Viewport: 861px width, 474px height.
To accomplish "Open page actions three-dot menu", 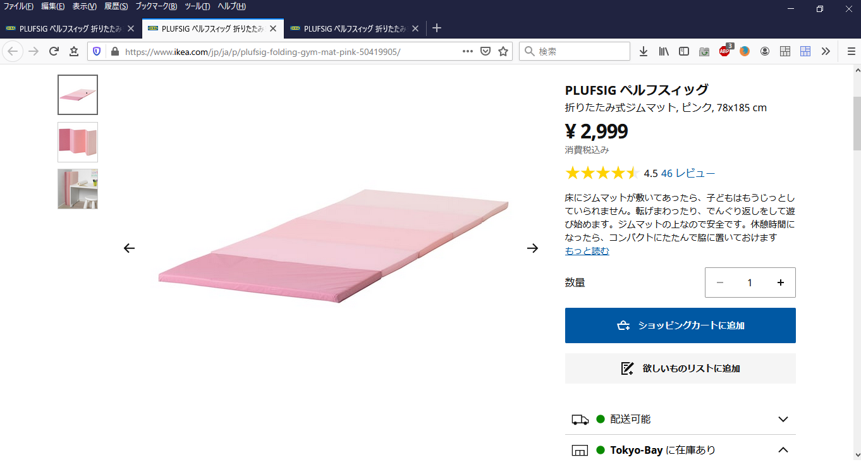I will click(468, 51).
